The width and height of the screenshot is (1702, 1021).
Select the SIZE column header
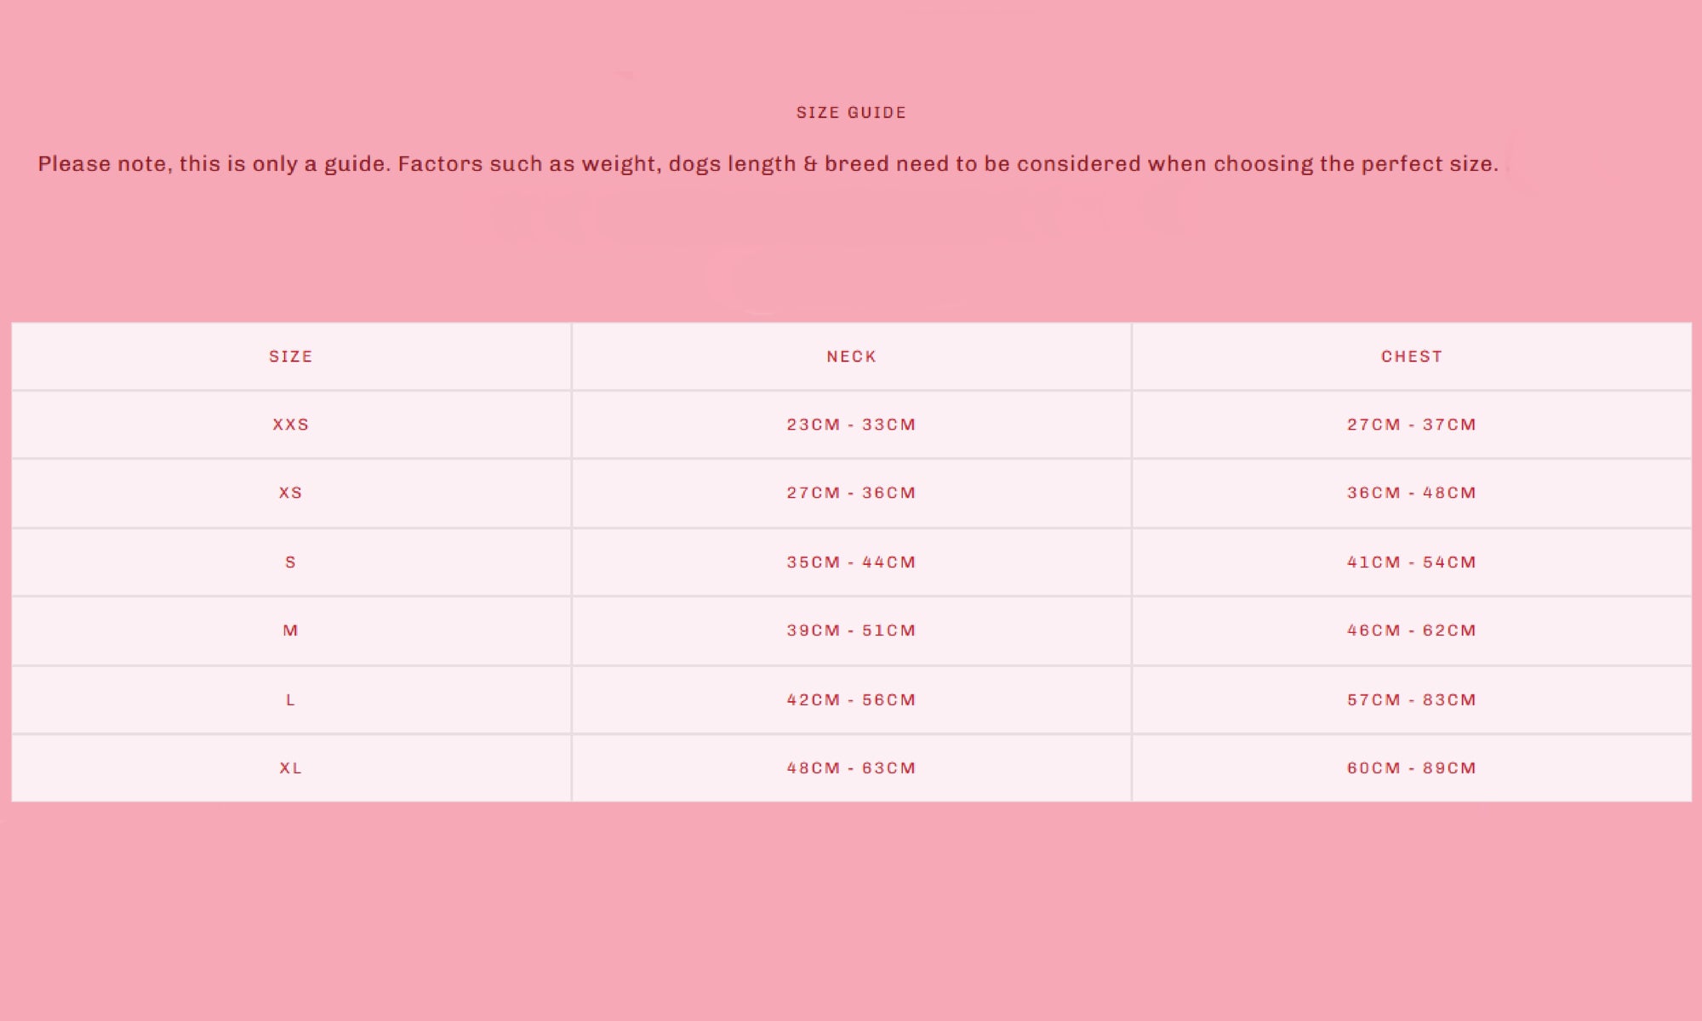[291, 356]
